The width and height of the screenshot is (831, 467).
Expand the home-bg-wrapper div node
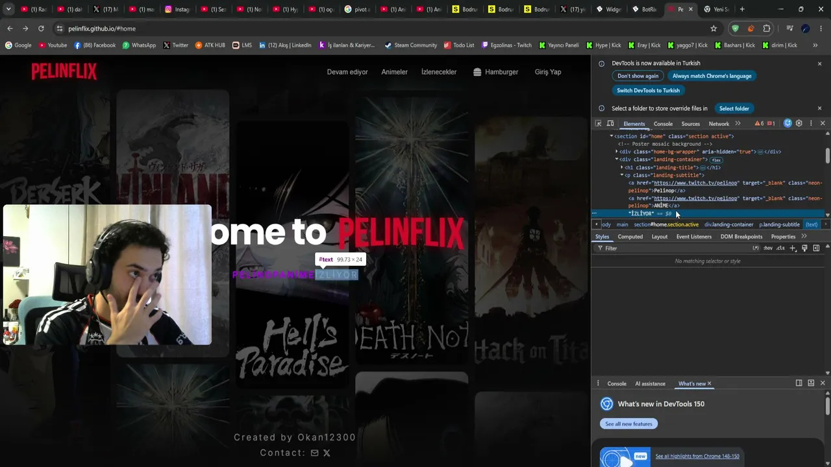tap(617, 152)
